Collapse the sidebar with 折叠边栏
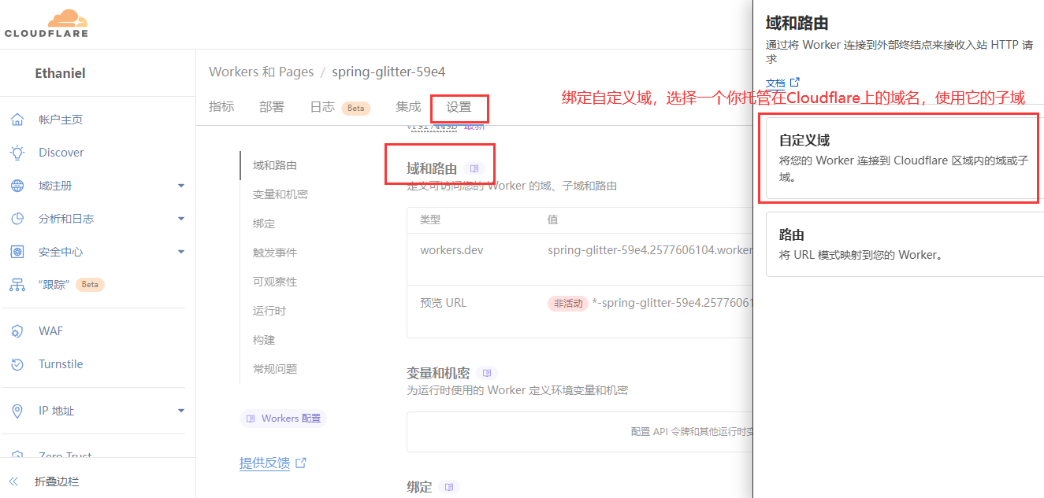 click(57, 481)
